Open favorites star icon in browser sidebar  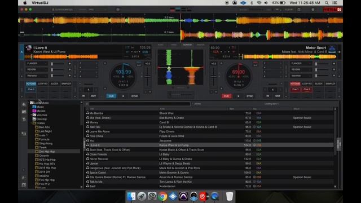click(x=24, y=104)
